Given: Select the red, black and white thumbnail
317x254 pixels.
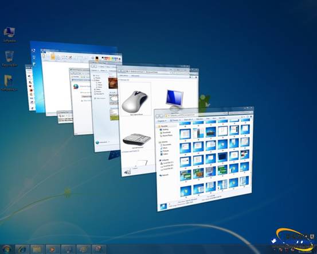Looking at the screenshot, I should click(245, 155).
